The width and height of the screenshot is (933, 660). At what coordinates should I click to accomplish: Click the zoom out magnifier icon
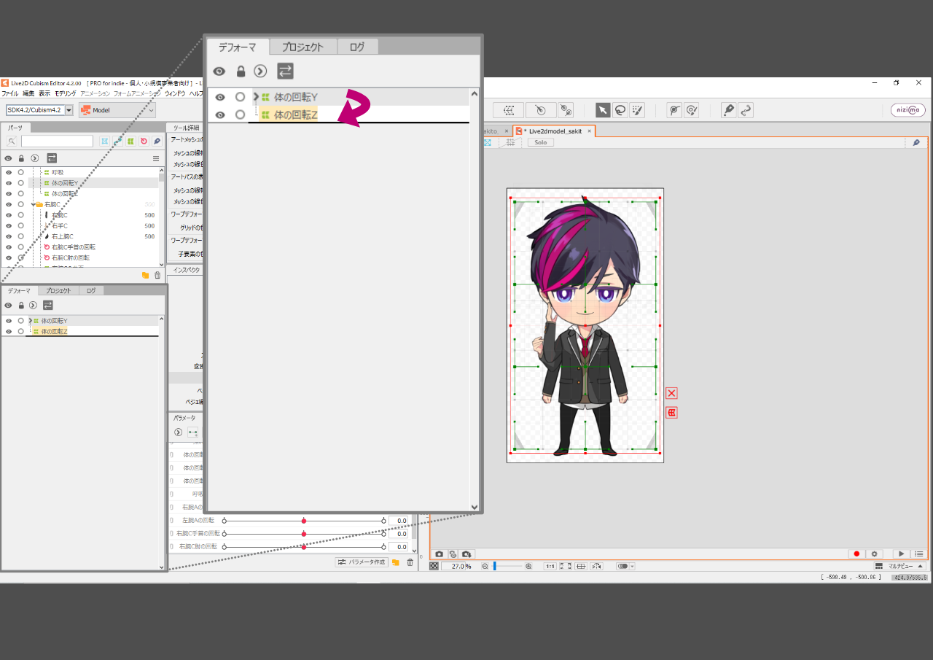tap(485, 566)
